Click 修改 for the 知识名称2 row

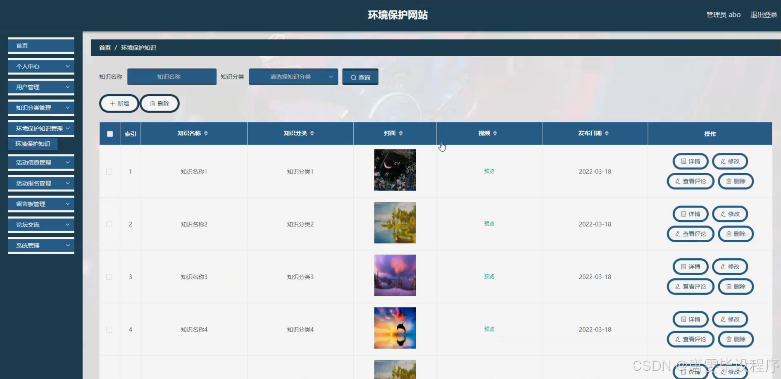click(730, 214)
